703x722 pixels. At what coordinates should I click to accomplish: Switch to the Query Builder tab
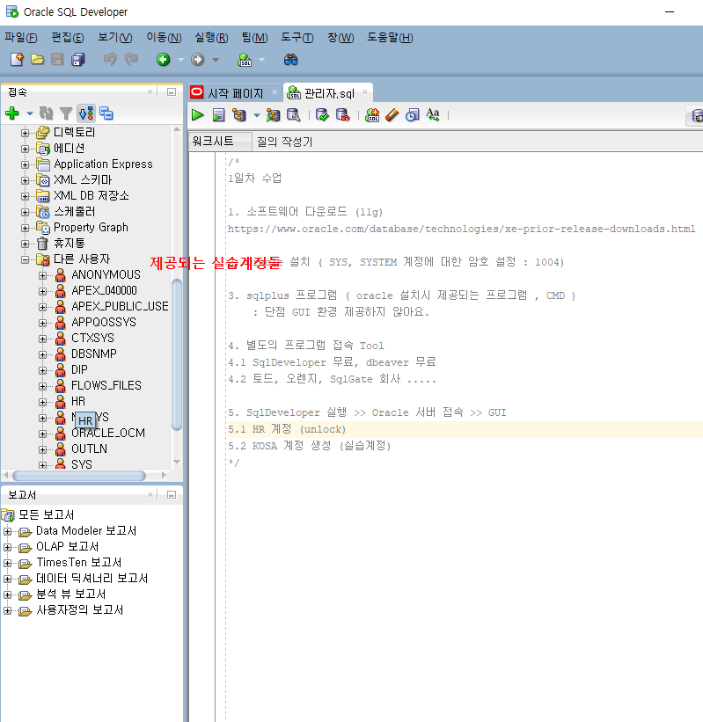click(284, 142)
